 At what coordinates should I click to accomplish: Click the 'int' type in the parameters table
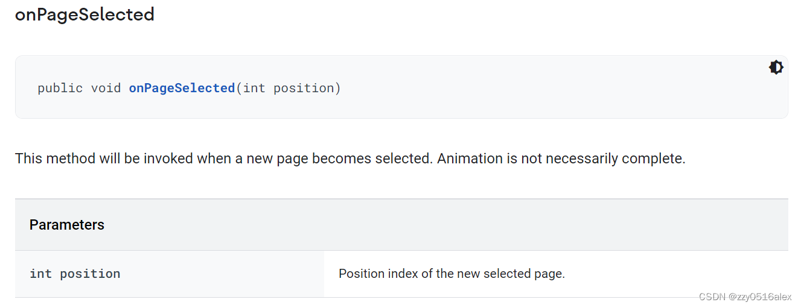tap(40, 274)
